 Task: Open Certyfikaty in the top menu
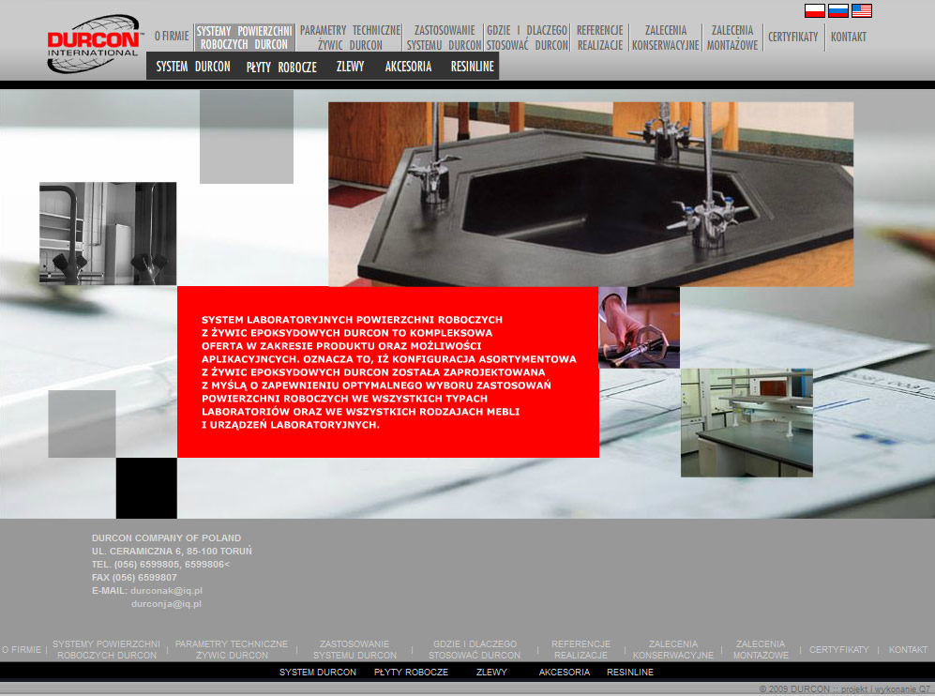click(793, 37)
